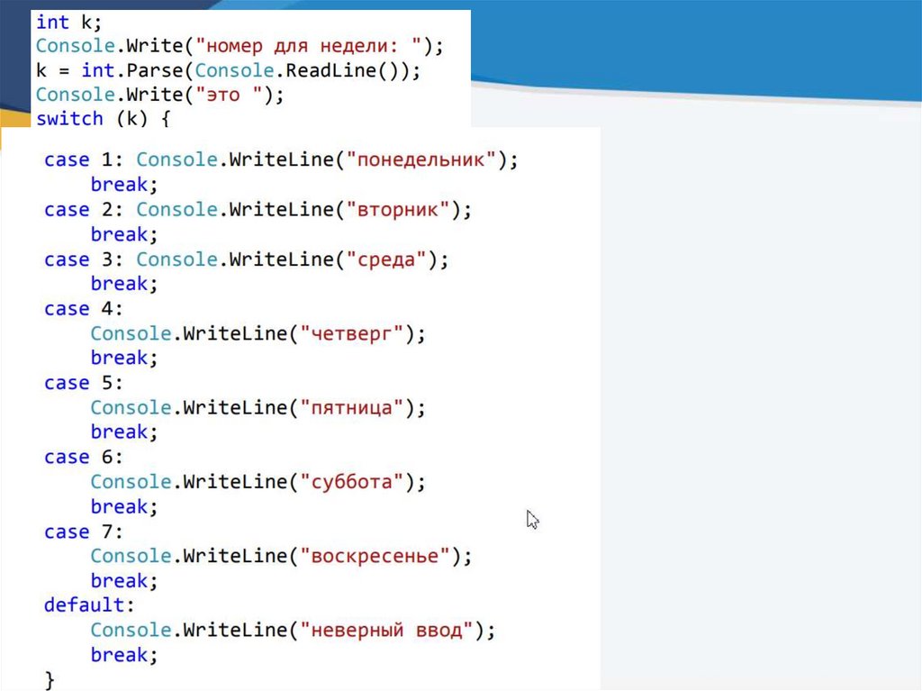Click the 'switch (k) {' line
This screenshot has height=691, width=922.
104,119
